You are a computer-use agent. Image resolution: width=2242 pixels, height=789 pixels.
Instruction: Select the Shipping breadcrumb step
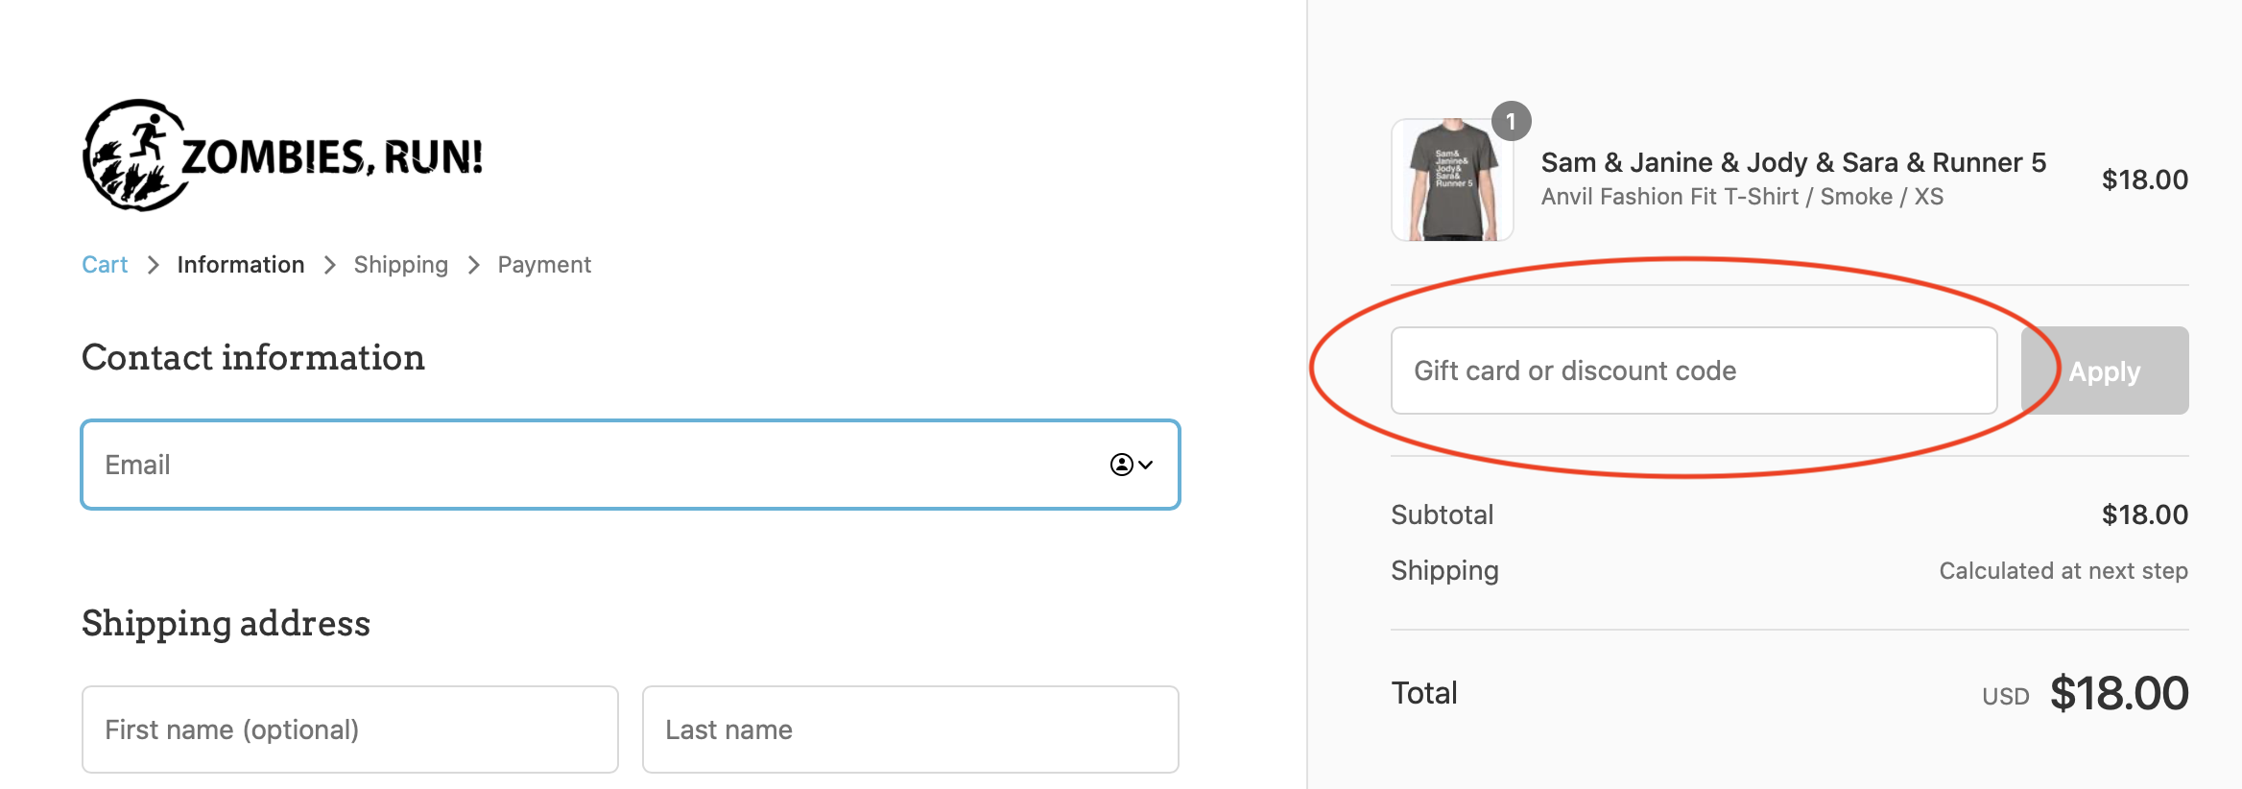click(x=401, y=265)
